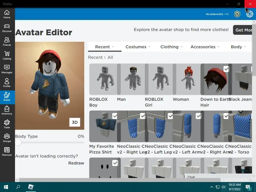Expand the Recent tab dropdown arrow

click(113, 47)
